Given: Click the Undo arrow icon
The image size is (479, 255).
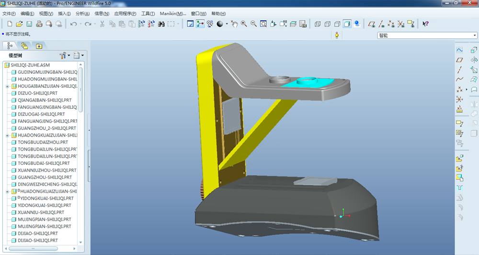Looking at the screenshot, I should [x=73, y=23].
